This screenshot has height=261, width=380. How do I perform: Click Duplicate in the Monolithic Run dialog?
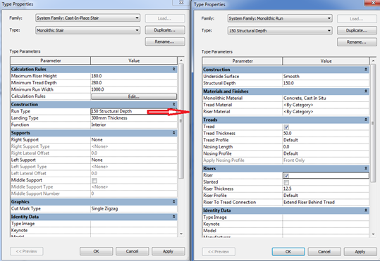point(357,30)
